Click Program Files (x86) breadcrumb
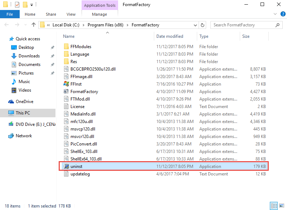The width and height of the screenshot is (287, 210). tap(106, 25)
